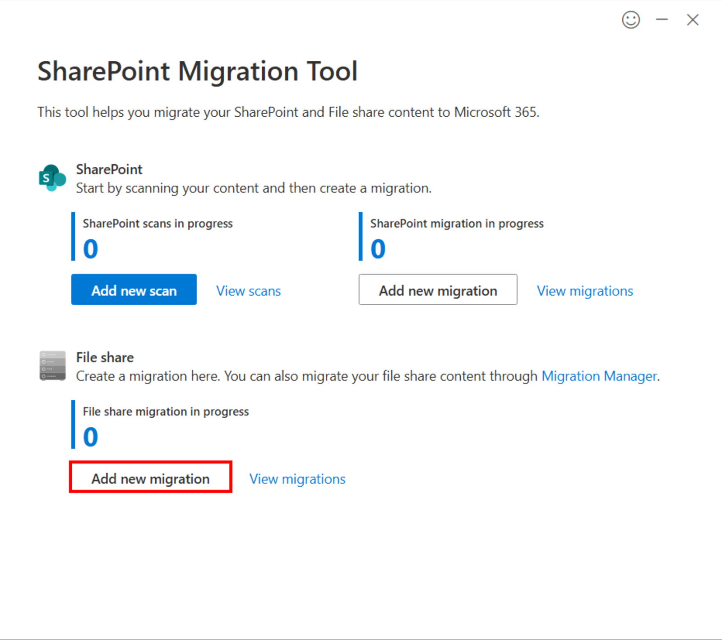The height and width of the screenshot is (640, 722).
Task: Click Add new migration under SharePoint
Action: [437, 290]
